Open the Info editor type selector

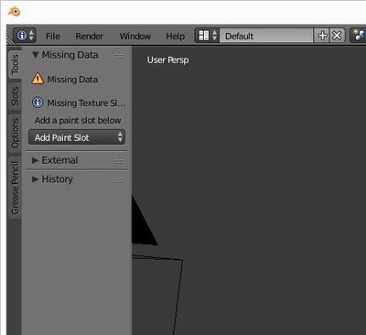(x=25, y=36)
